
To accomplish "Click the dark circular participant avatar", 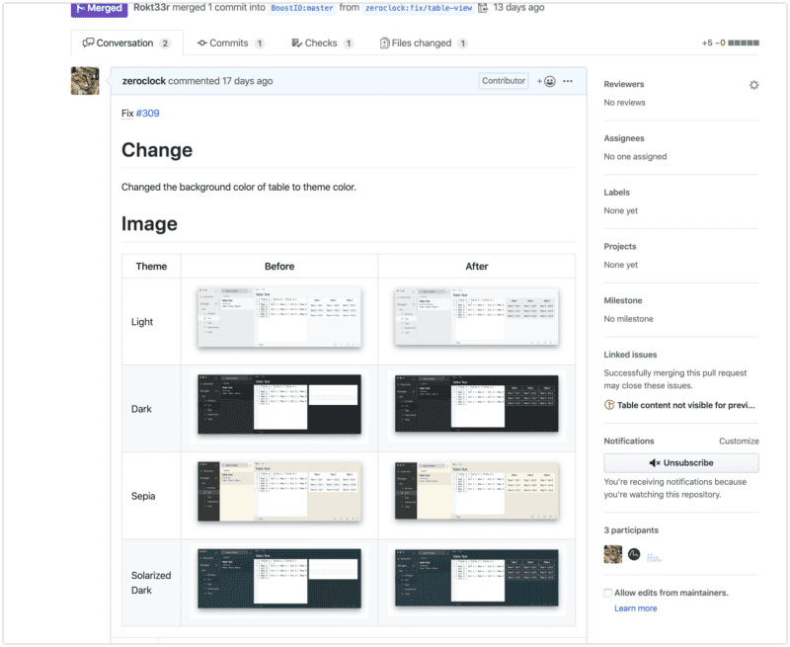I will pyautogui.click(x=635, y=554).
